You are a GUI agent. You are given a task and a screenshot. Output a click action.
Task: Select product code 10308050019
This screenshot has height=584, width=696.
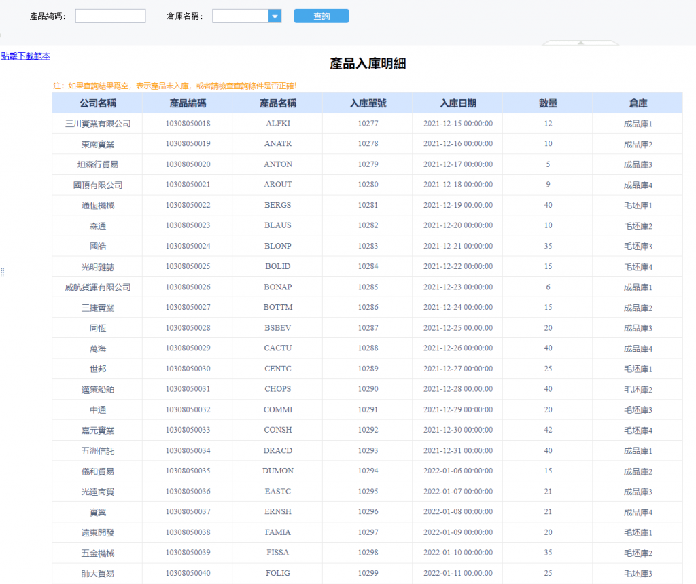[188, 144]
